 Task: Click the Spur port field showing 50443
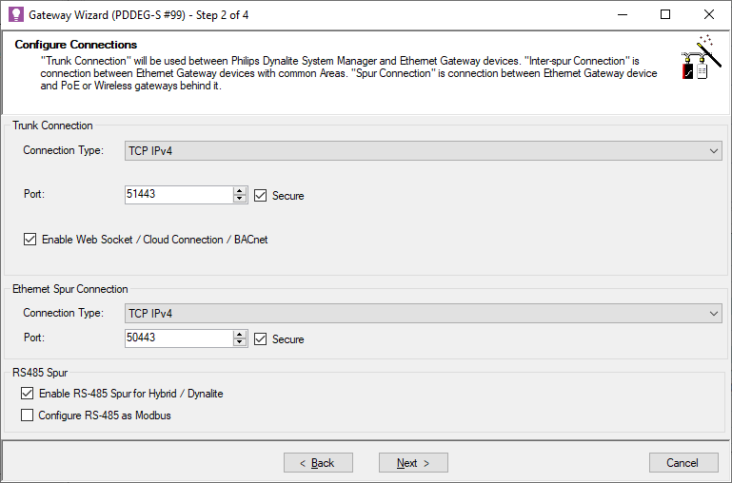pos(178,338)
